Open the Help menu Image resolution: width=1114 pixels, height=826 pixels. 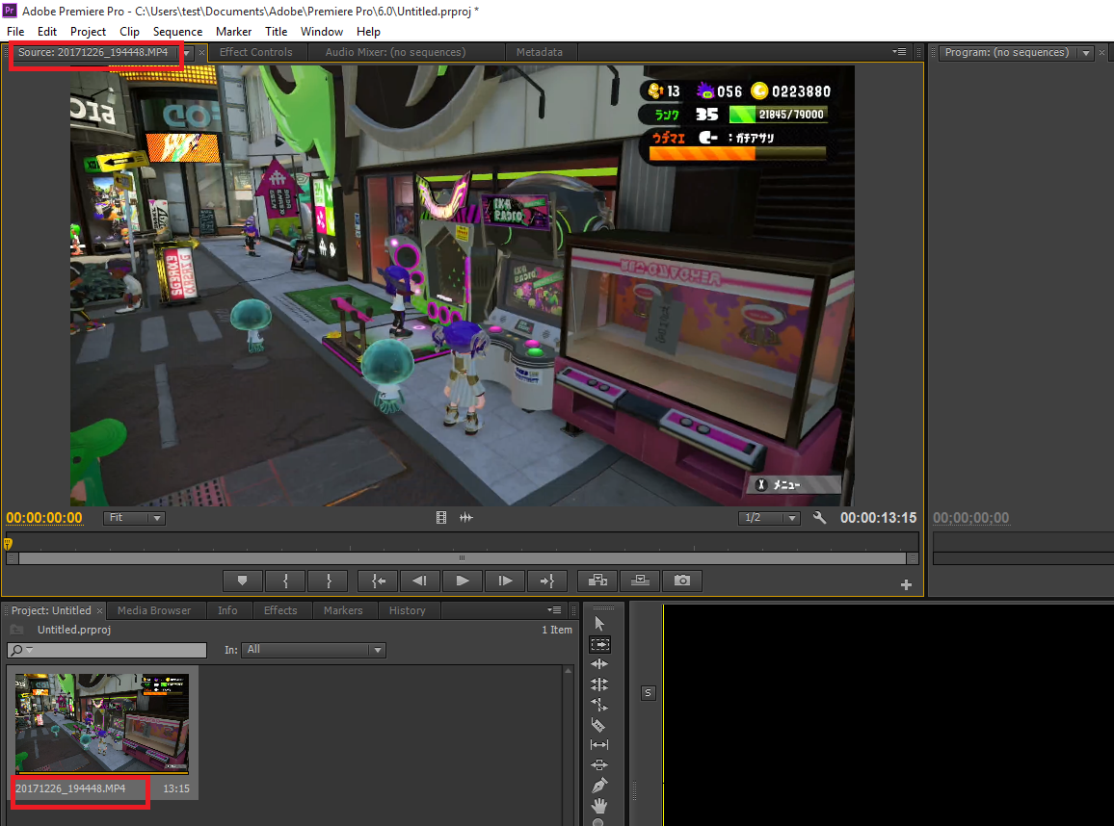368,32
